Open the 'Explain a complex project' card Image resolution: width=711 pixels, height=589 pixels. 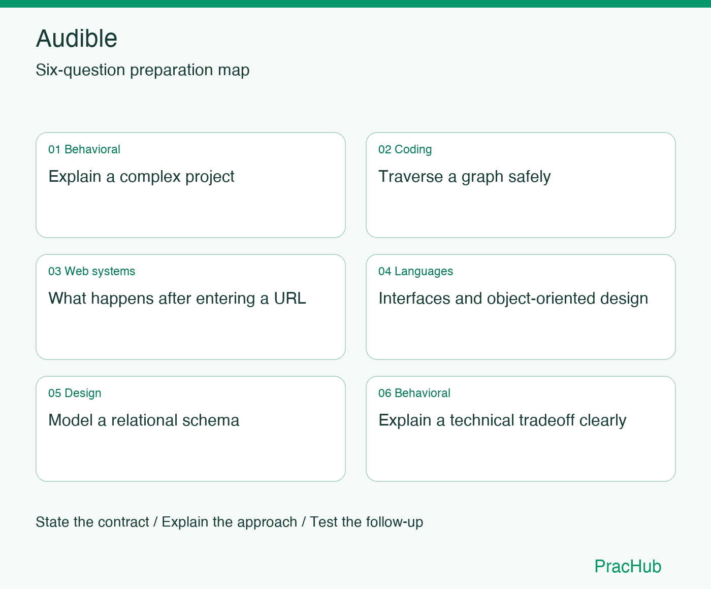[190, 185]
